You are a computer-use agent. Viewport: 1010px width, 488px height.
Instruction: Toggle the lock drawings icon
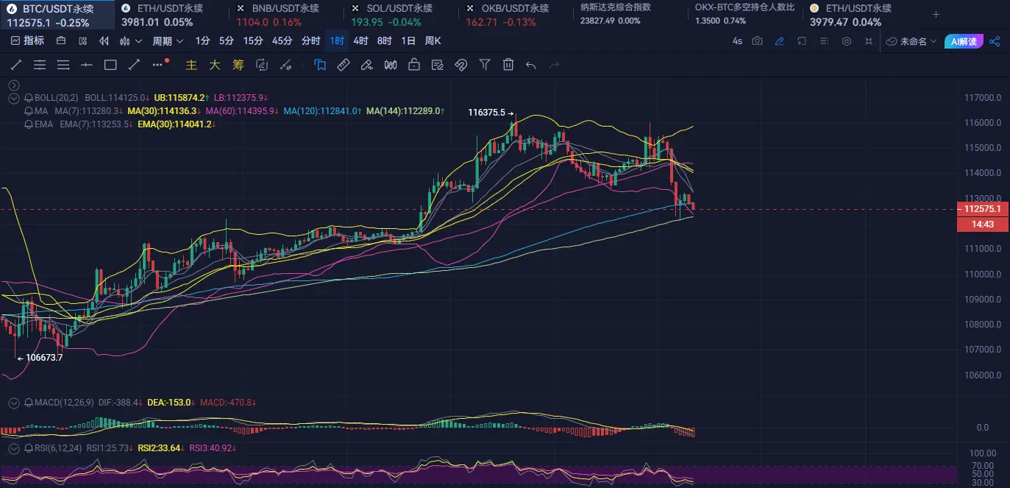coord(414,65)
